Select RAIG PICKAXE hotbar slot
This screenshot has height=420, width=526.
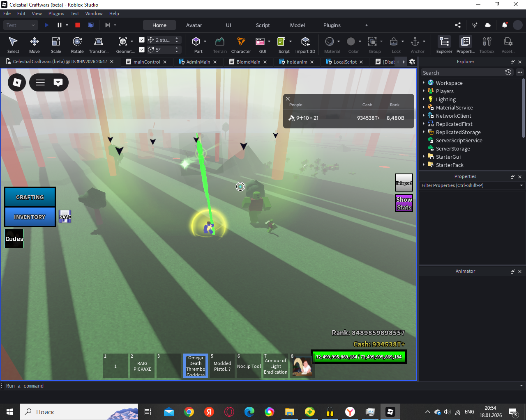click(142, 366)
